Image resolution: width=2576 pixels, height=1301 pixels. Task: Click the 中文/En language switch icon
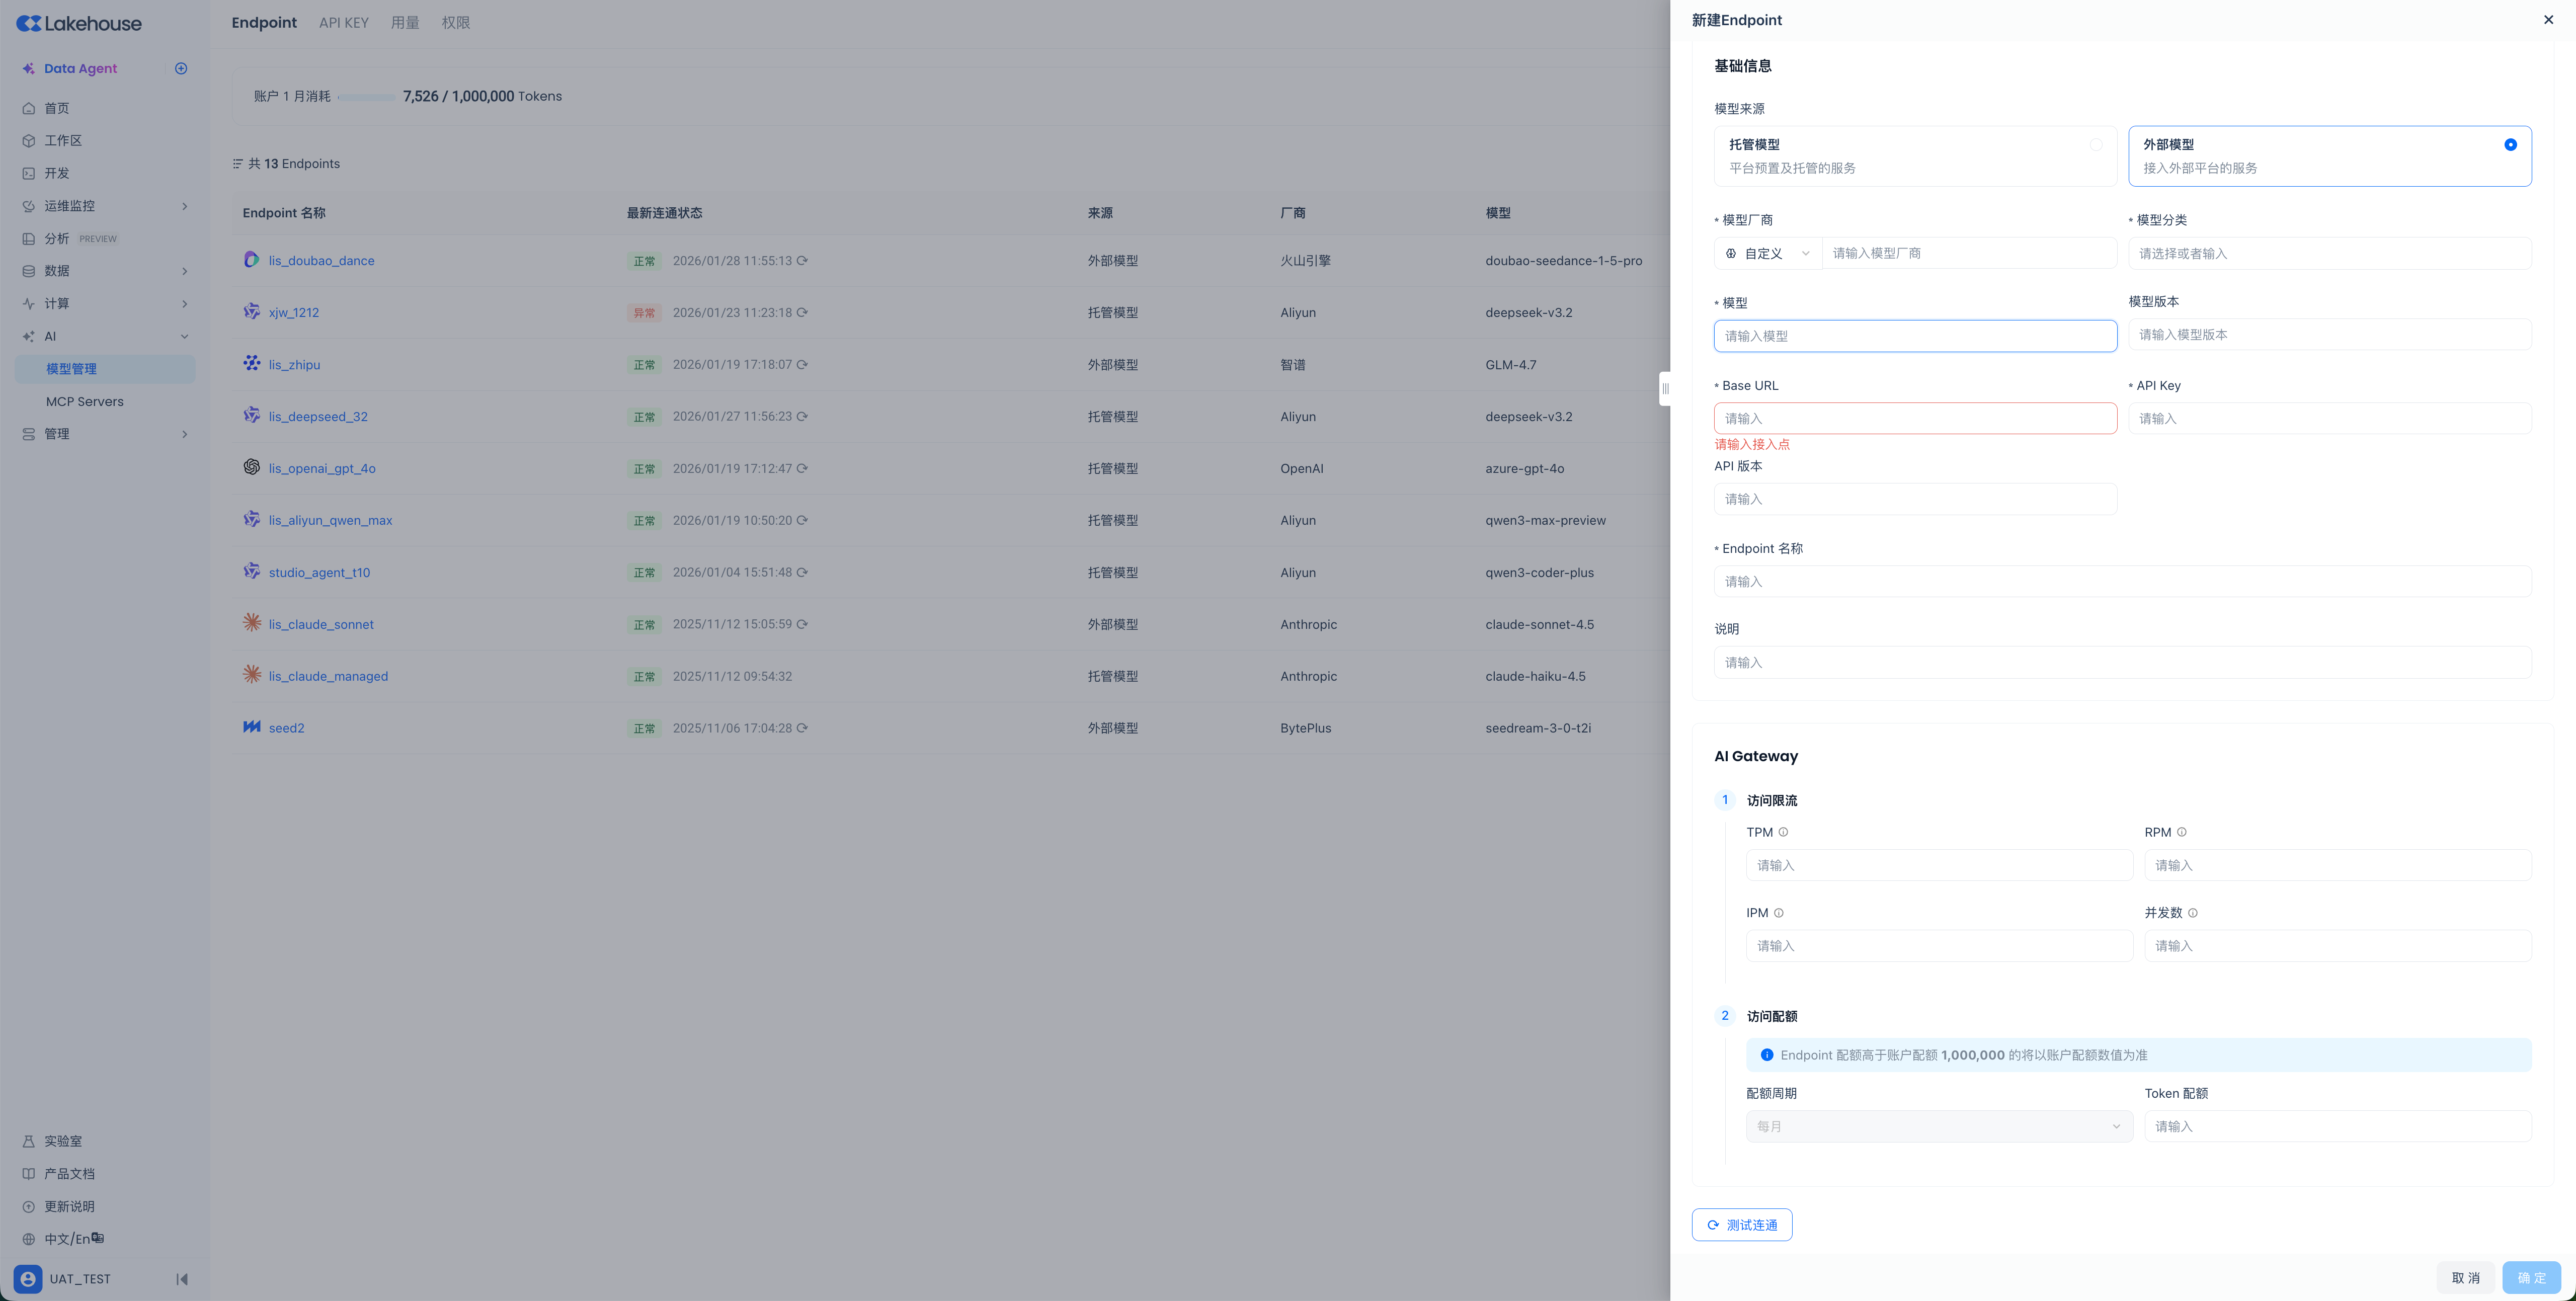97,1238
